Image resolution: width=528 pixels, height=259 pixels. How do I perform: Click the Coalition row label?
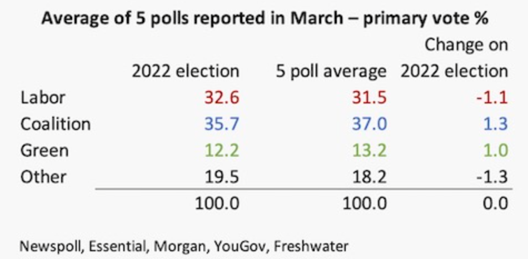click(55, 124)
